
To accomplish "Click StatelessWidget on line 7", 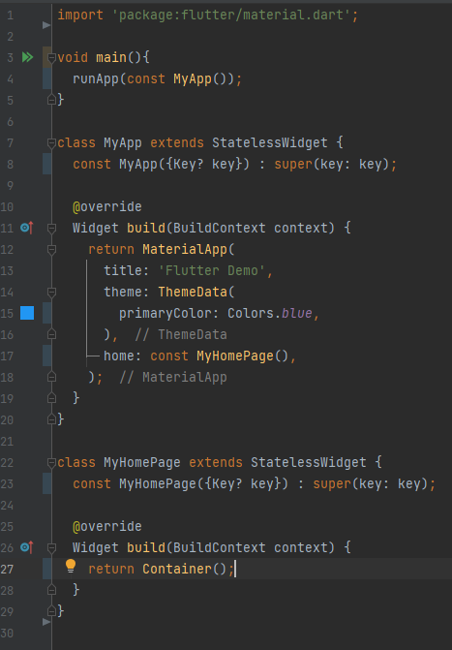I will point(270,142).
